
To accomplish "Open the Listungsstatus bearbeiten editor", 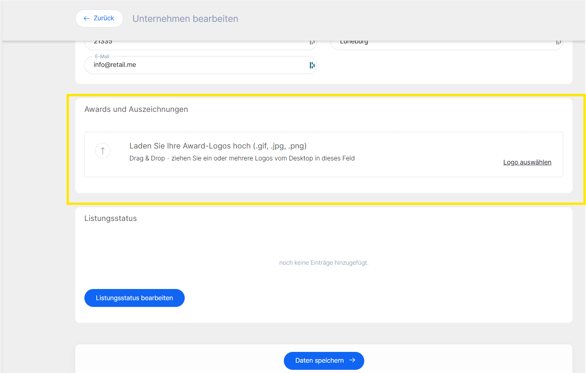I will 134,298.
